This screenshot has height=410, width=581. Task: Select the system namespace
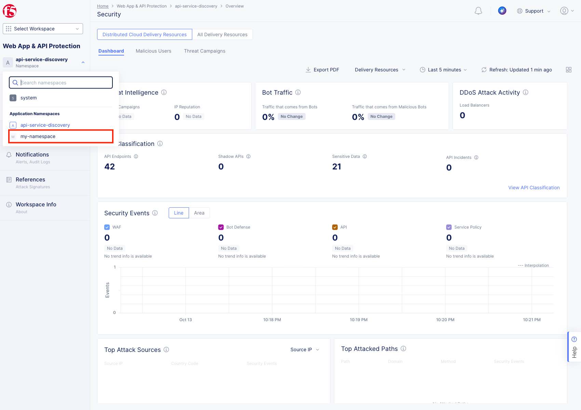tap(61, 98)
